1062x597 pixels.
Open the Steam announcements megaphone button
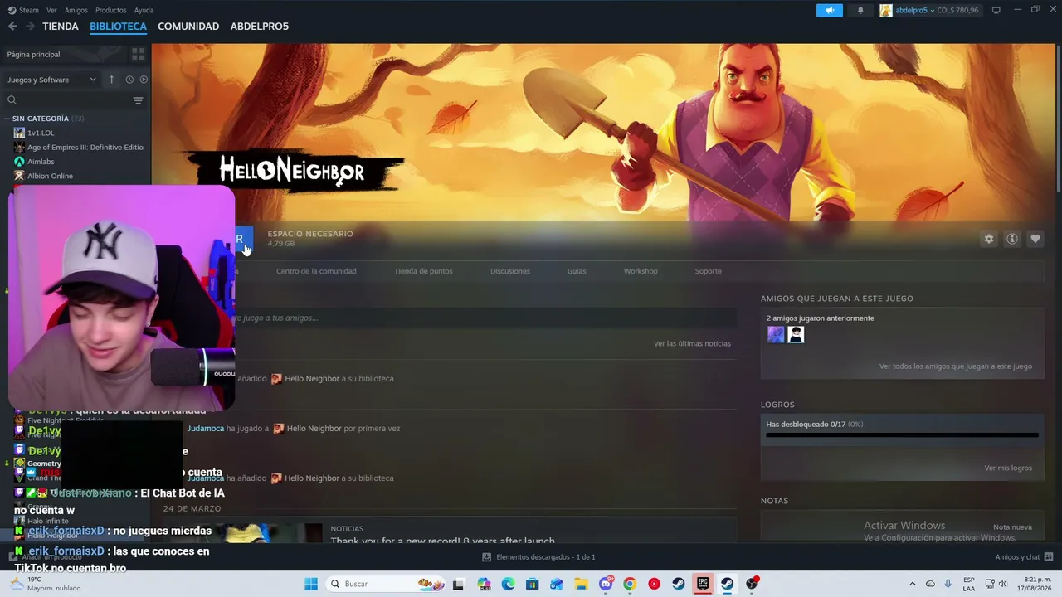click(829, 10)
